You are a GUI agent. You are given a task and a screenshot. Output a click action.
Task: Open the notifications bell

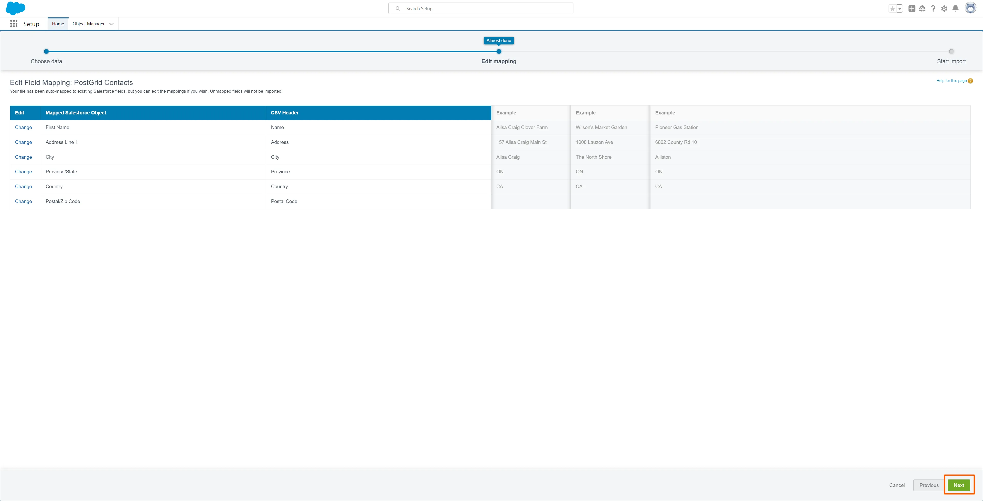(x=956, y=9)
